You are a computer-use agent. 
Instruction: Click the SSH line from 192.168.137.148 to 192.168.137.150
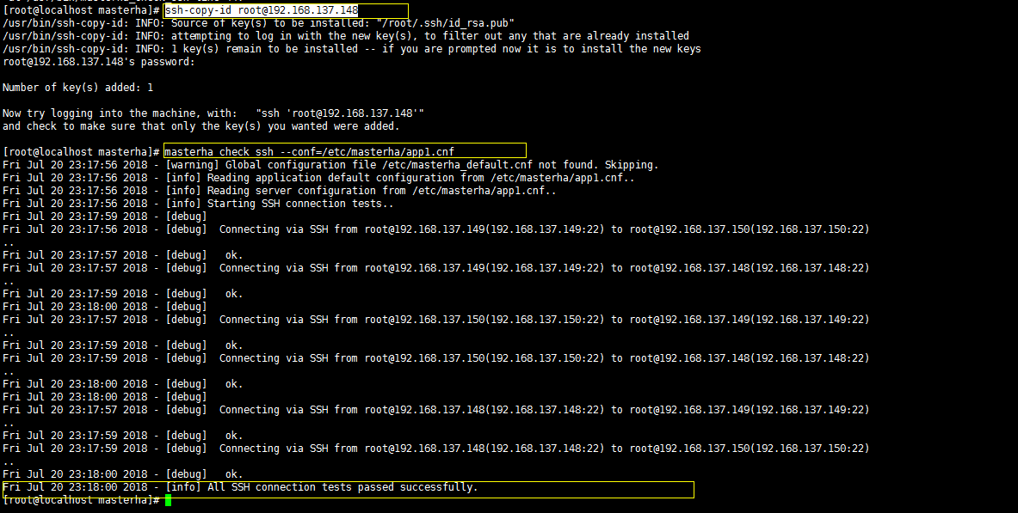coord(435,449)
